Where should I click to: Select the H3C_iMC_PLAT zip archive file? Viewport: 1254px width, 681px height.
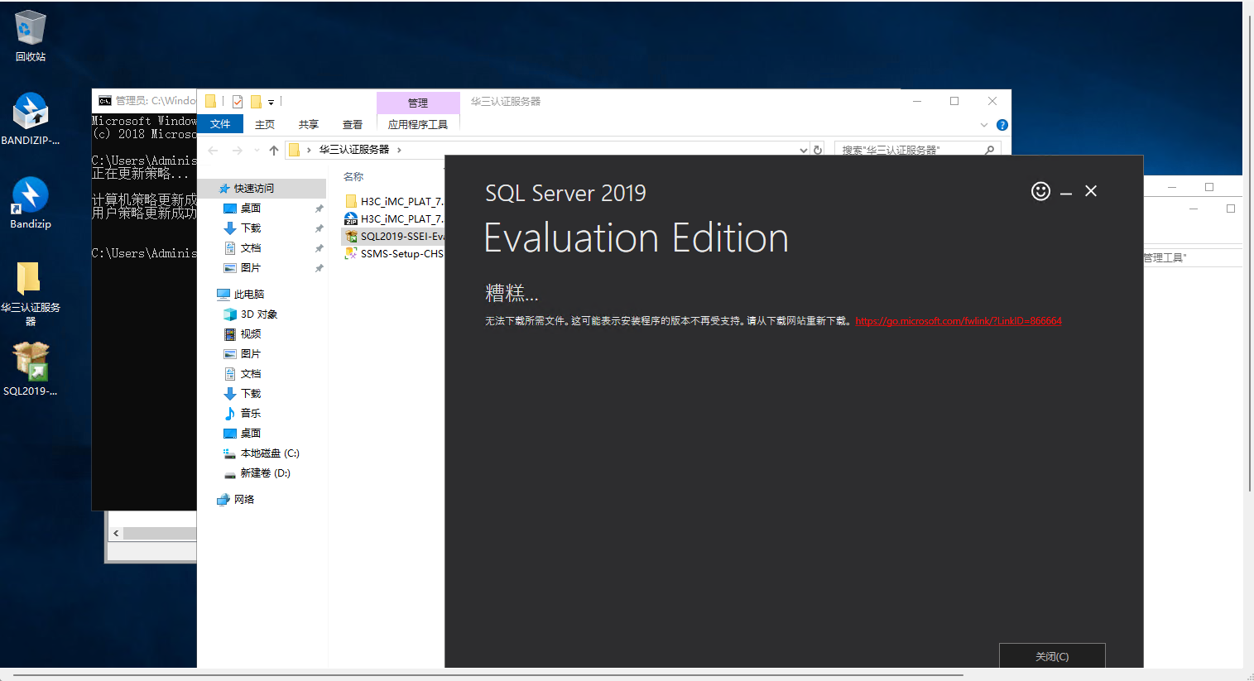point(401,219)
